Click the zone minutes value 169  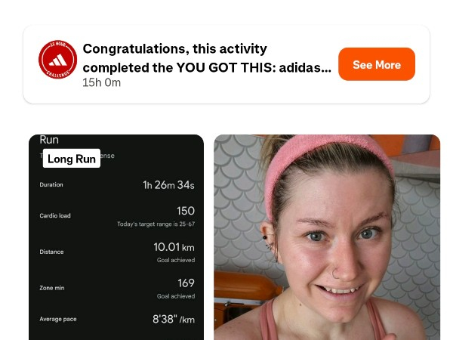(x=186, y=283)
